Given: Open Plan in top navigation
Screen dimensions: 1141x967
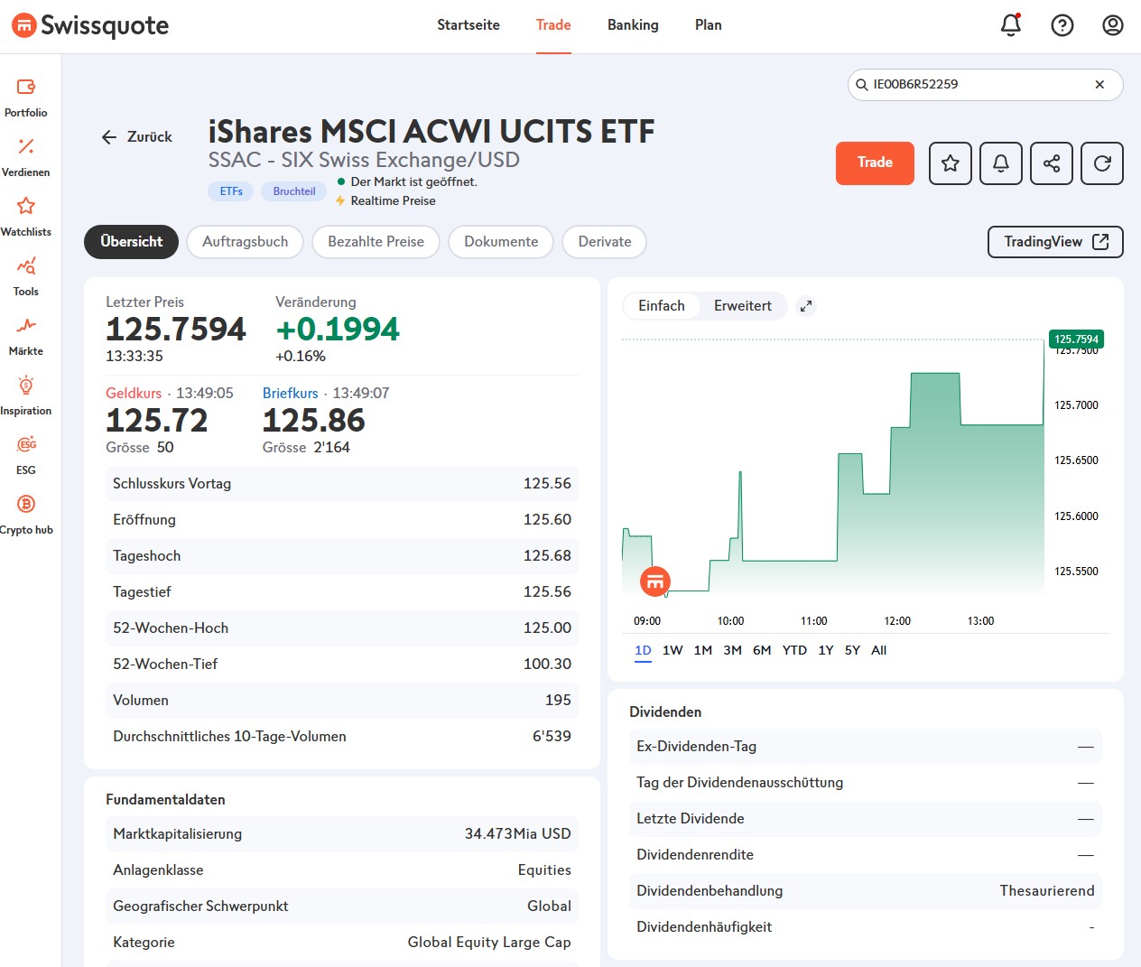Looking at the screenshot, I should pyautogui.click(x=709, y=25).
